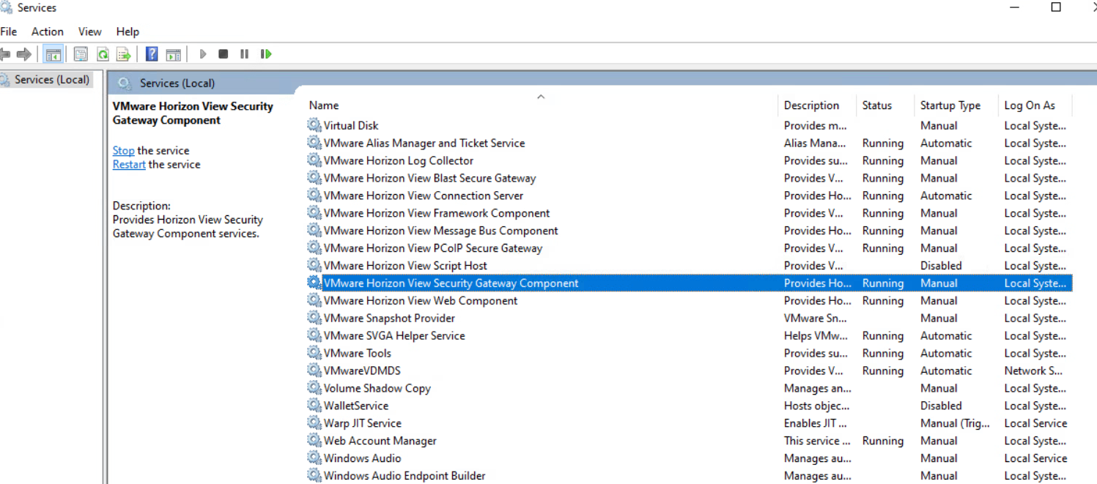Open Help with blue question-mark icon

152,54
